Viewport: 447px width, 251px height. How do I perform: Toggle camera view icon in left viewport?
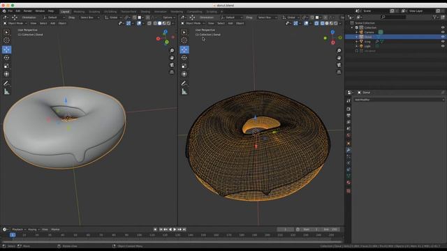tap(172, 65)
